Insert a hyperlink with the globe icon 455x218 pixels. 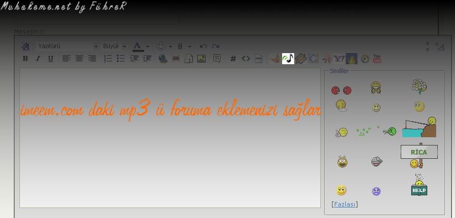coord(163,59)
